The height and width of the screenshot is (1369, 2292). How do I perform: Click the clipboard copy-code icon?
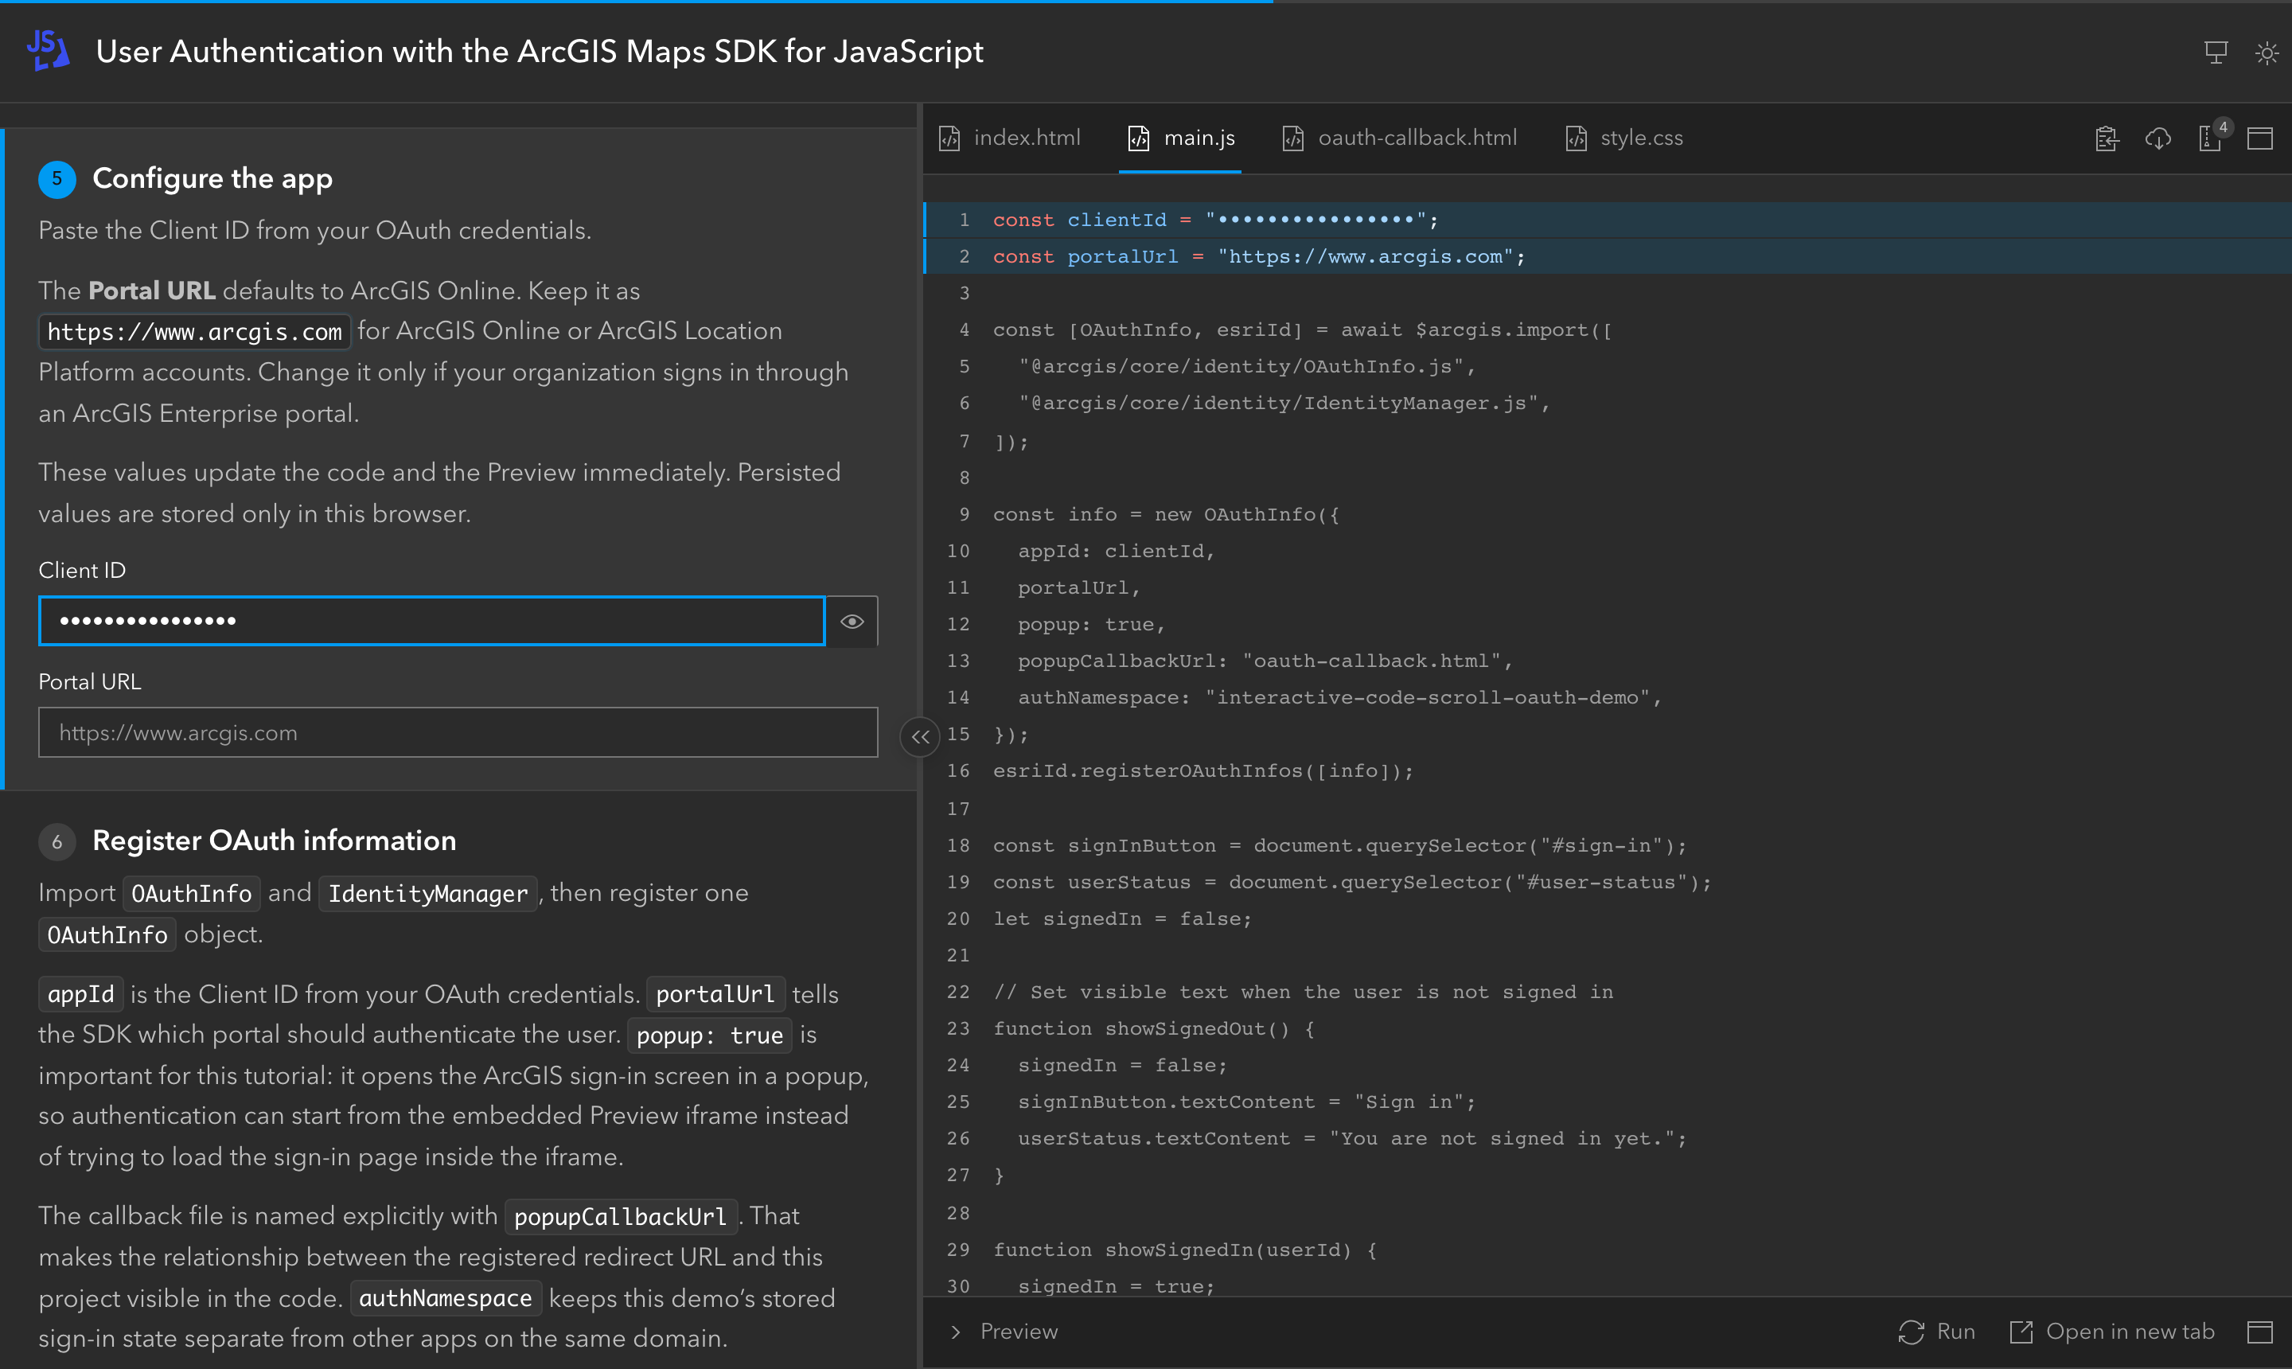(x=2107, y=138)
